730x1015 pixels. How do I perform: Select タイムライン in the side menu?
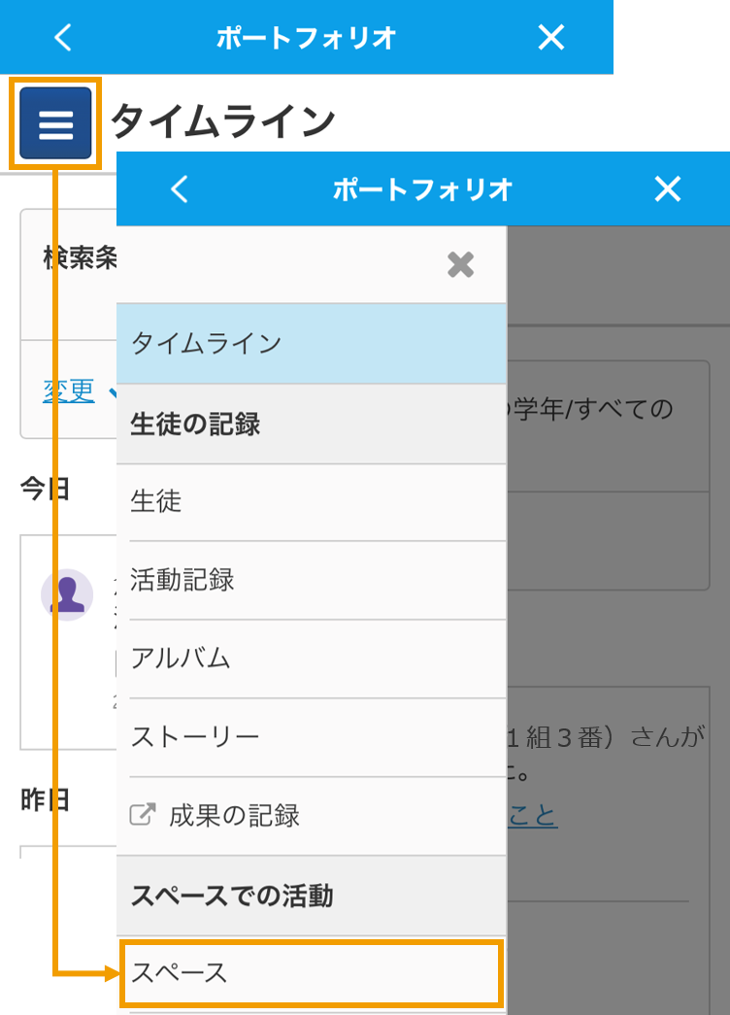pos(312,344)
